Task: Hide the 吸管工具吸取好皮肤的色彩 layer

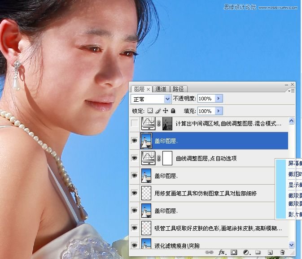Action: point(135,228)
